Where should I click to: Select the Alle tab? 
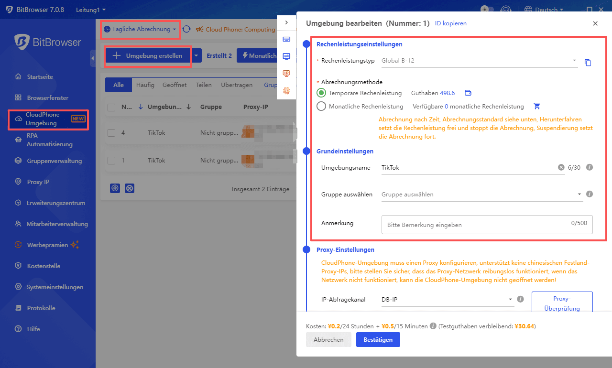118,85
